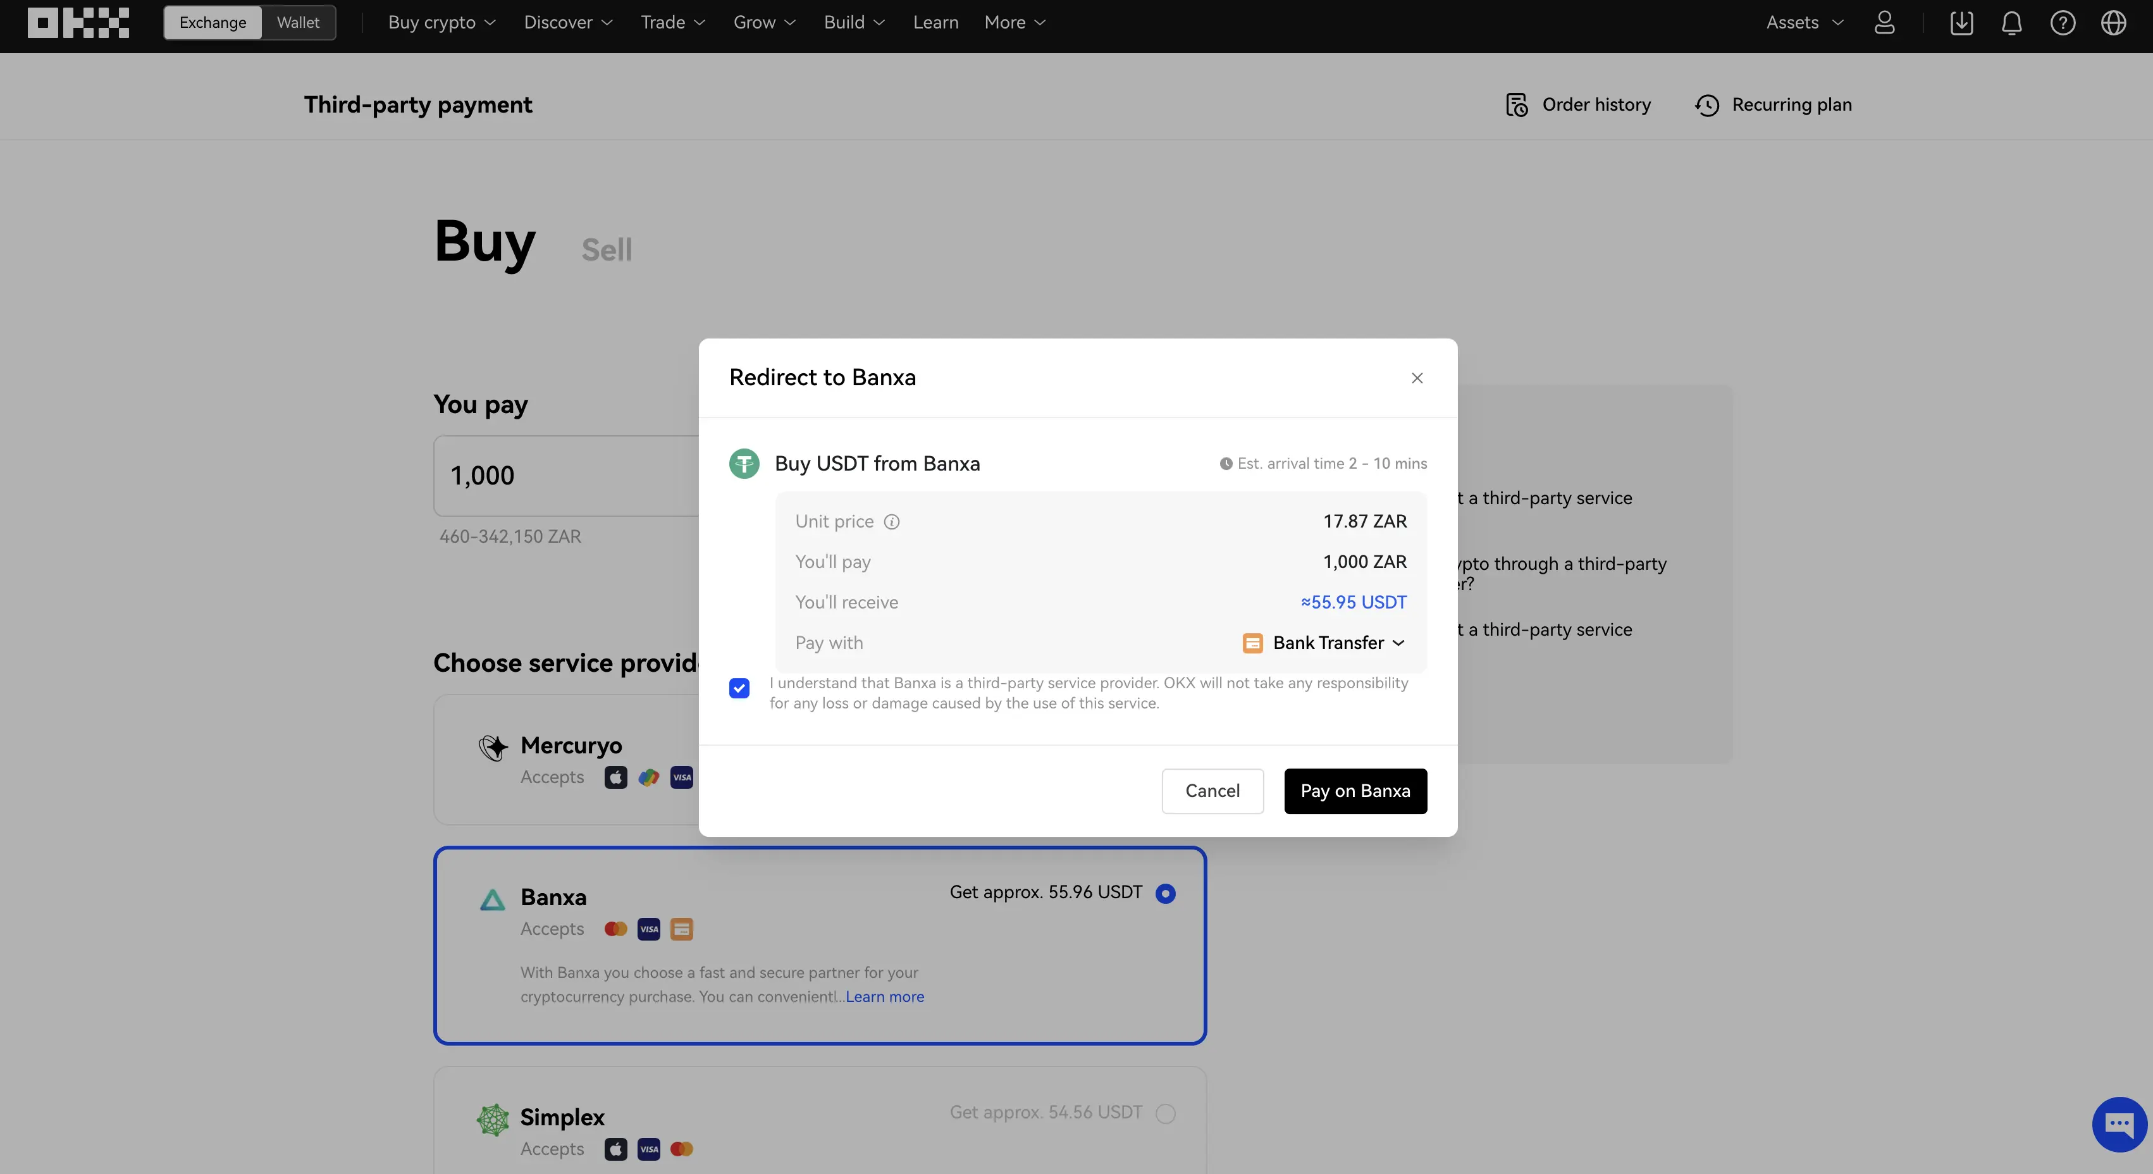Open the Bank Transfer pay-with dropdown
Screen dimensions: 2153x1174
pyautogui.click(x=1324, y=643)
